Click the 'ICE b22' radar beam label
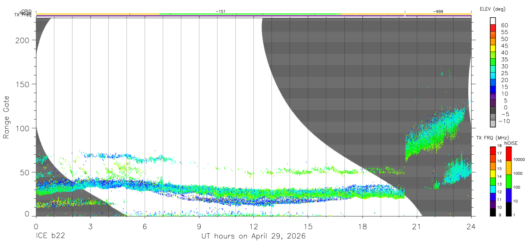The height and width of the screenshot is (245, 530). tap(51, 236)
